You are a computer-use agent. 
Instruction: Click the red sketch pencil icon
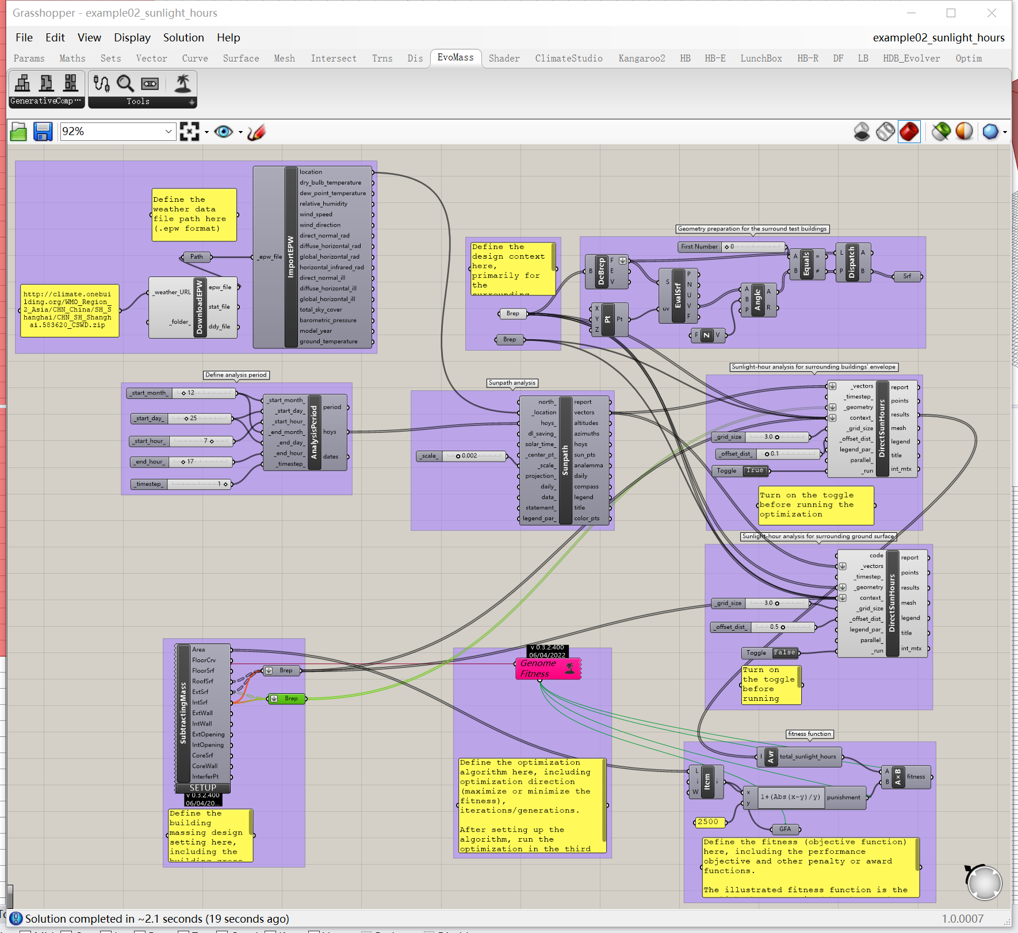pos(257,132)
